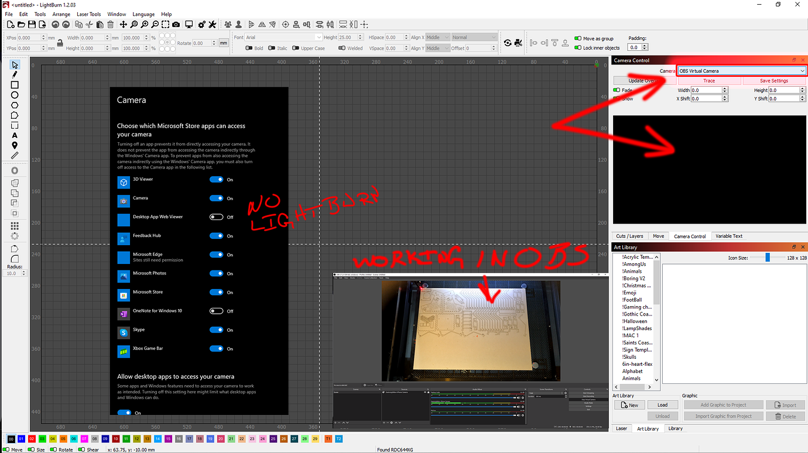Open the camera capture tool icon

(x=177, y=25)
